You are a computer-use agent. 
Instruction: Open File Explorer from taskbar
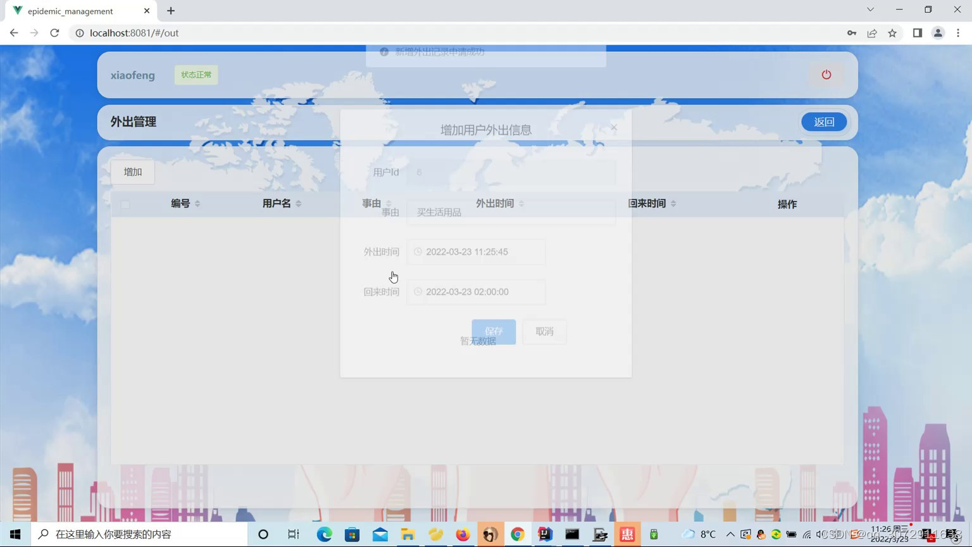tap(408, 534)
